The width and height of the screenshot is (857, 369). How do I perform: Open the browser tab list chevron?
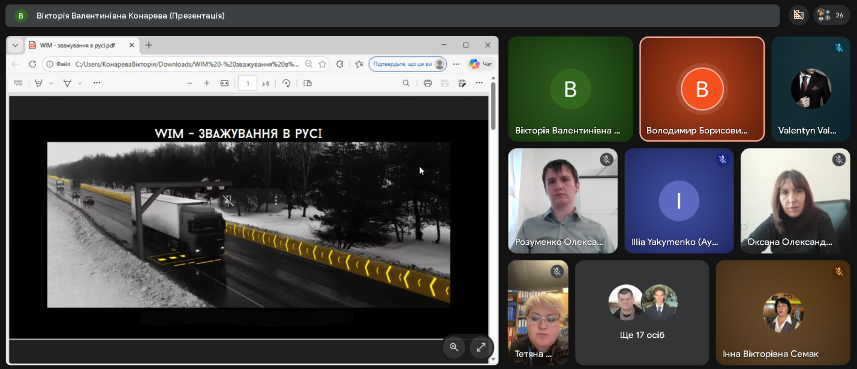(15, 45)
